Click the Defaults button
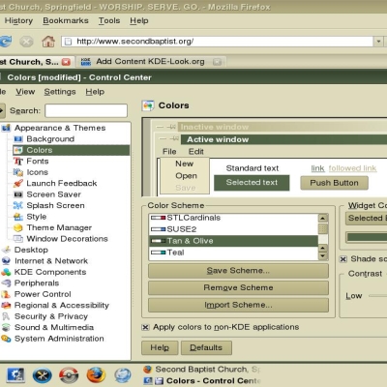Screen dimensions: 387x387 click(x=206, y=347)
